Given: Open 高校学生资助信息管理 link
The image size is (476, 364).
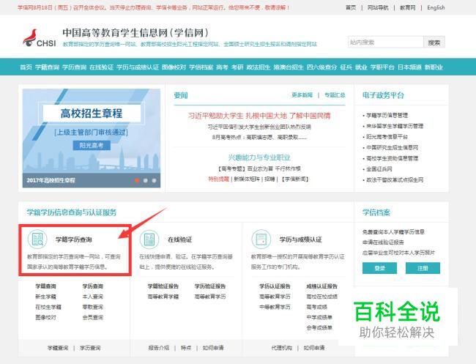Looking at the screenshot, I should (392, 158).
